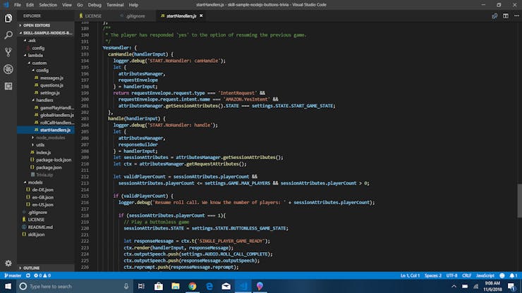This screenshot has height=293, width=522.
Task: Open the Windows Start menu
Action: tap(8, 286)
